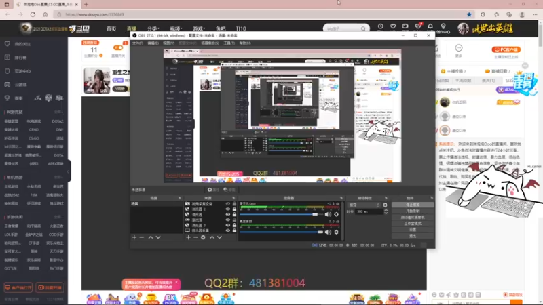Click the Douyu search input field
543x305 pixels.
[343, 28]
